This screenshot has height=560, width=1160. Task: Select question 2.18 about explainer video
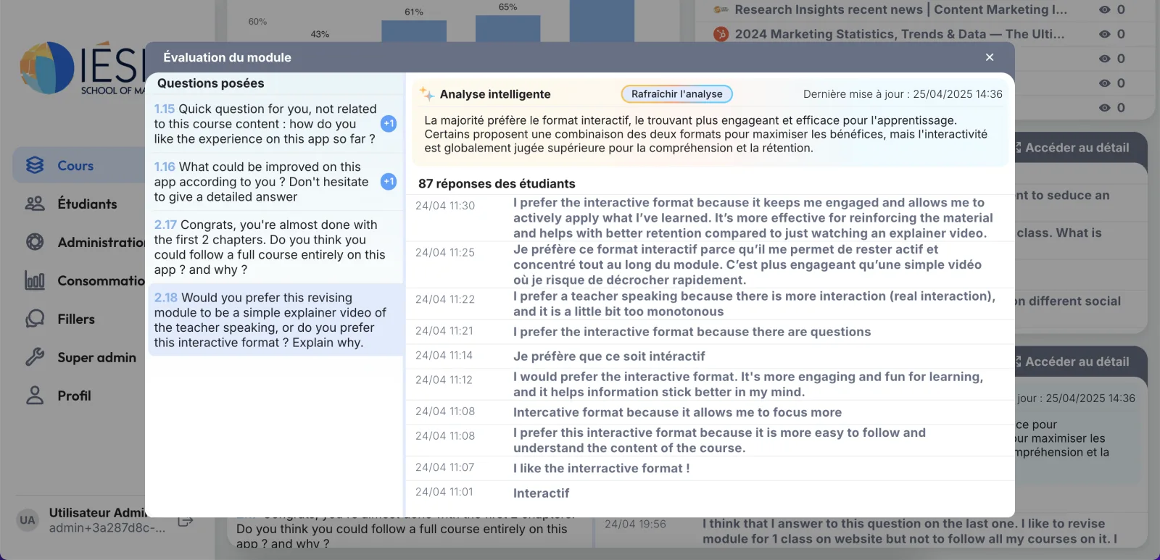[x=274, y=319]
